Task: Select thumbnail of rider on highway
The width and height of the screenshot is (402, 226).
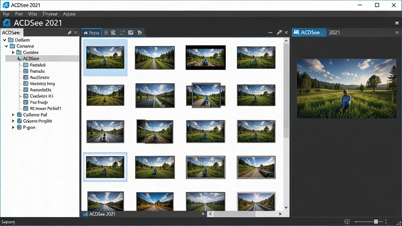Action: point(105,131)
